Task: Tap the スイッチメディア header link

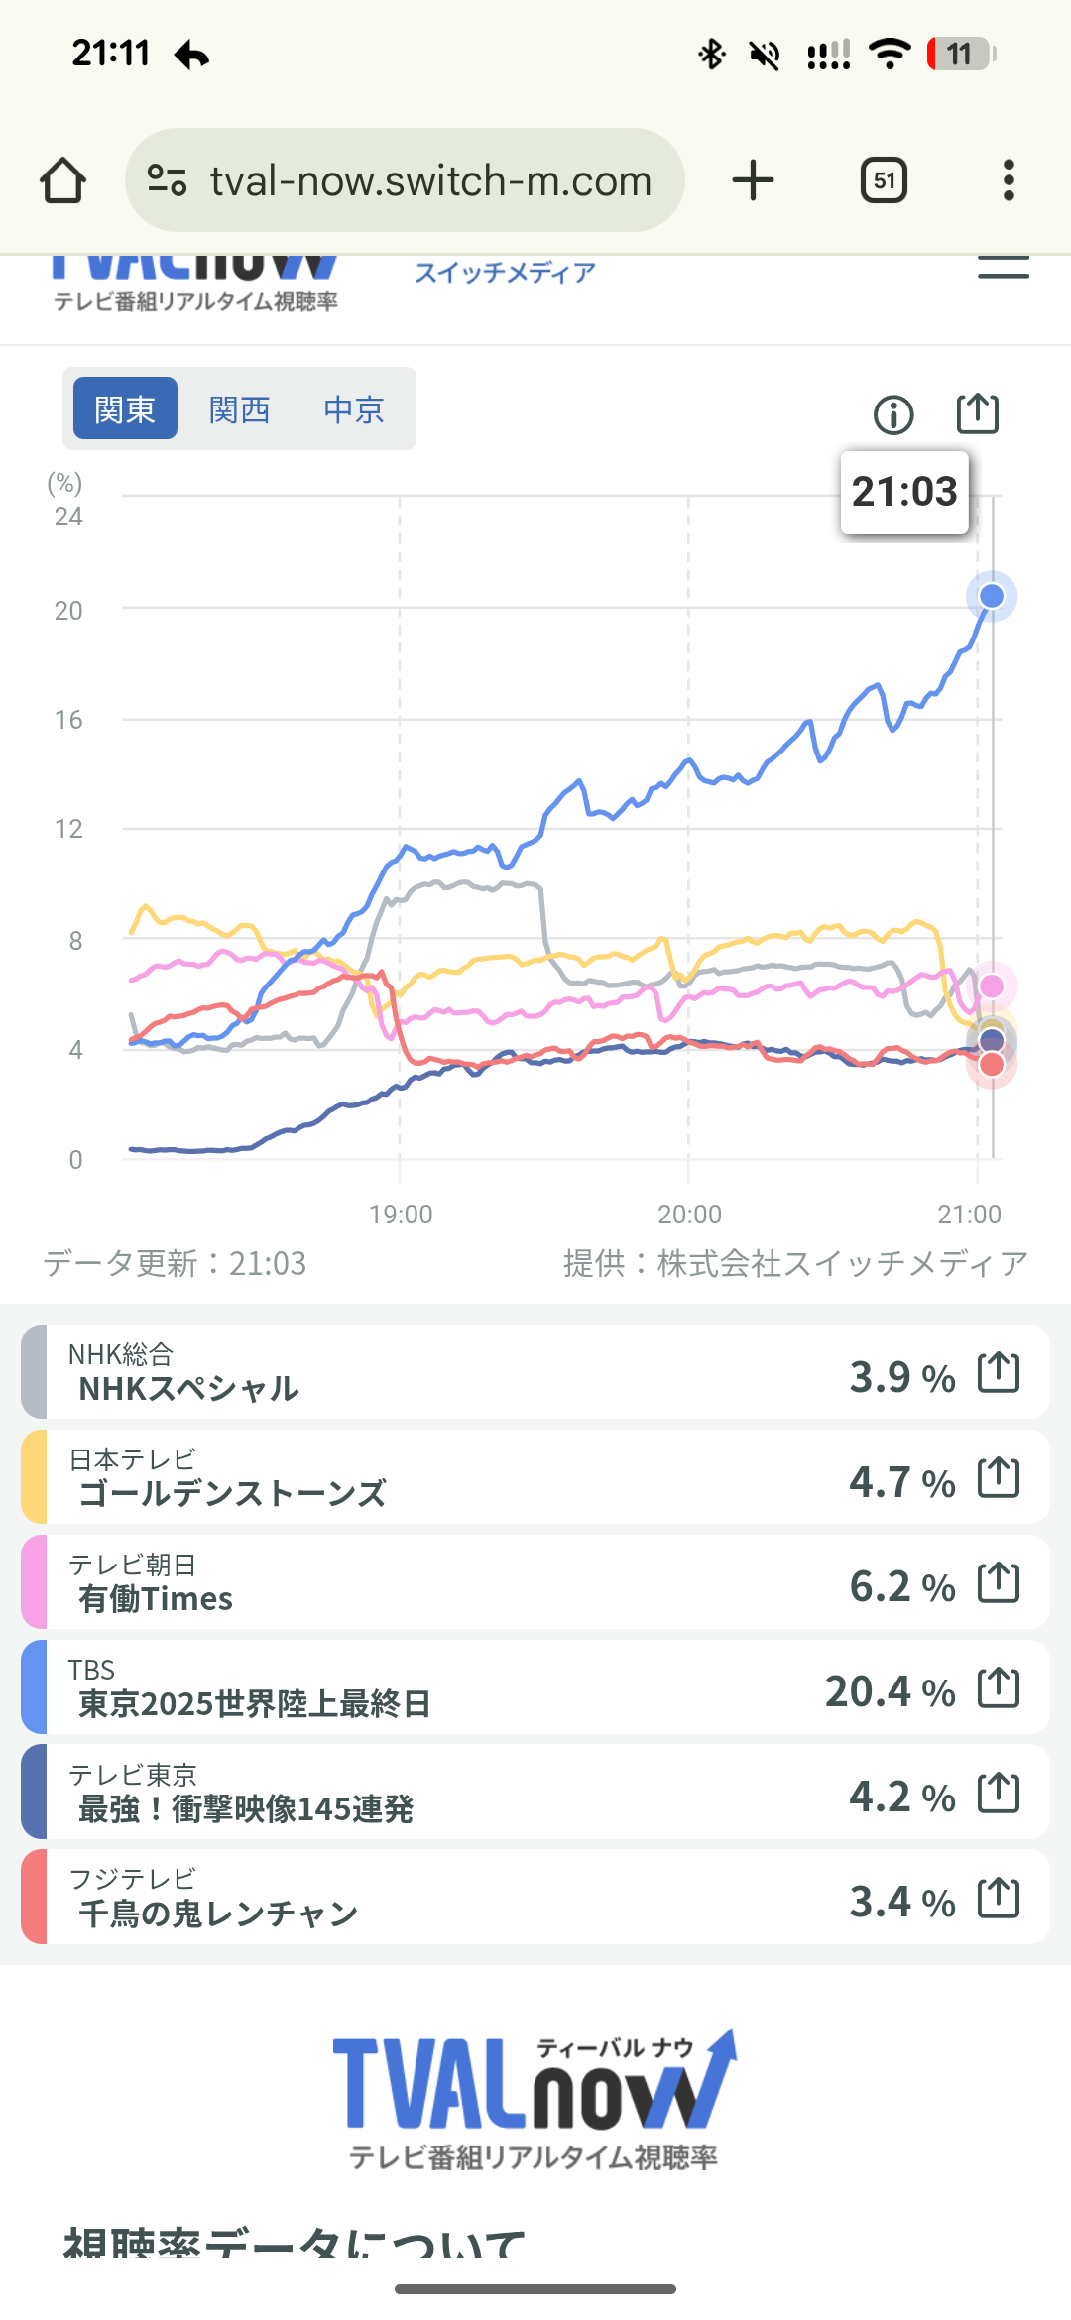Action: pyautogui.click(x=505, y=273)
